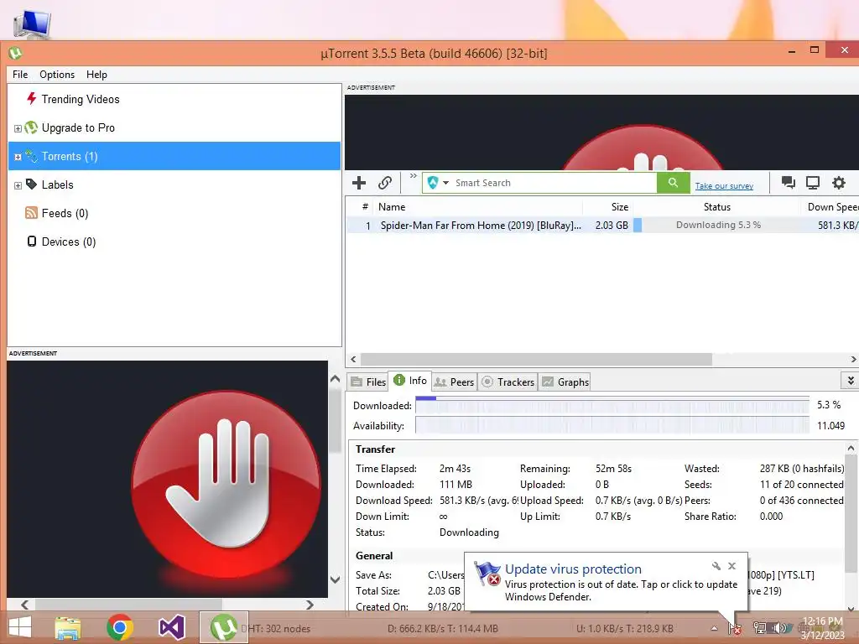859x644 pixels.
Task: Select Labels in the sidebar
Action: click(57, 184)
